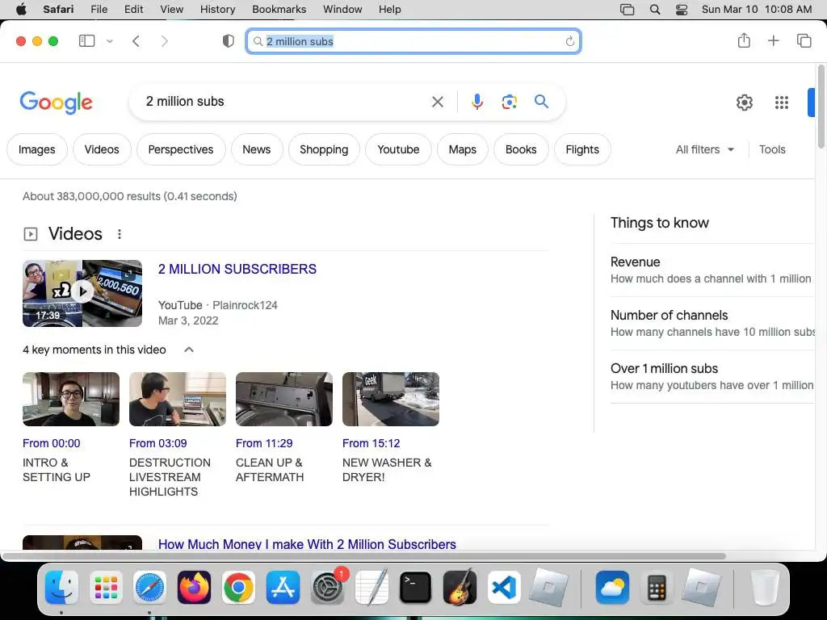Open Launchpad from the Dock

coord(106,588)
